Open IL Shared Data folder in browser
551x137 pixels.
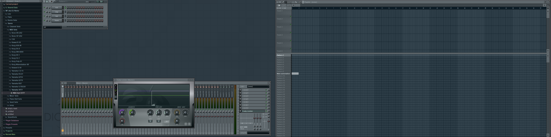(x=11, y=8)
